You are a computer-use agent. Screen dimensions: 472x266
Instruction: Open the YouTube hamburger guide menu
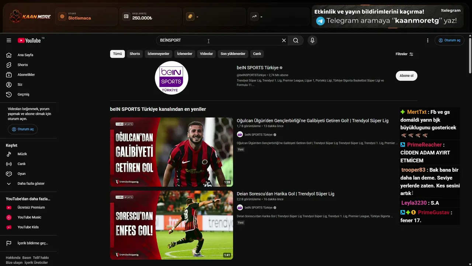click(9, 41)
